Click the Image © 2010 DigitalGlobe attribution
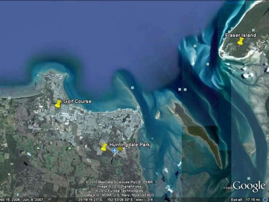 119,187
